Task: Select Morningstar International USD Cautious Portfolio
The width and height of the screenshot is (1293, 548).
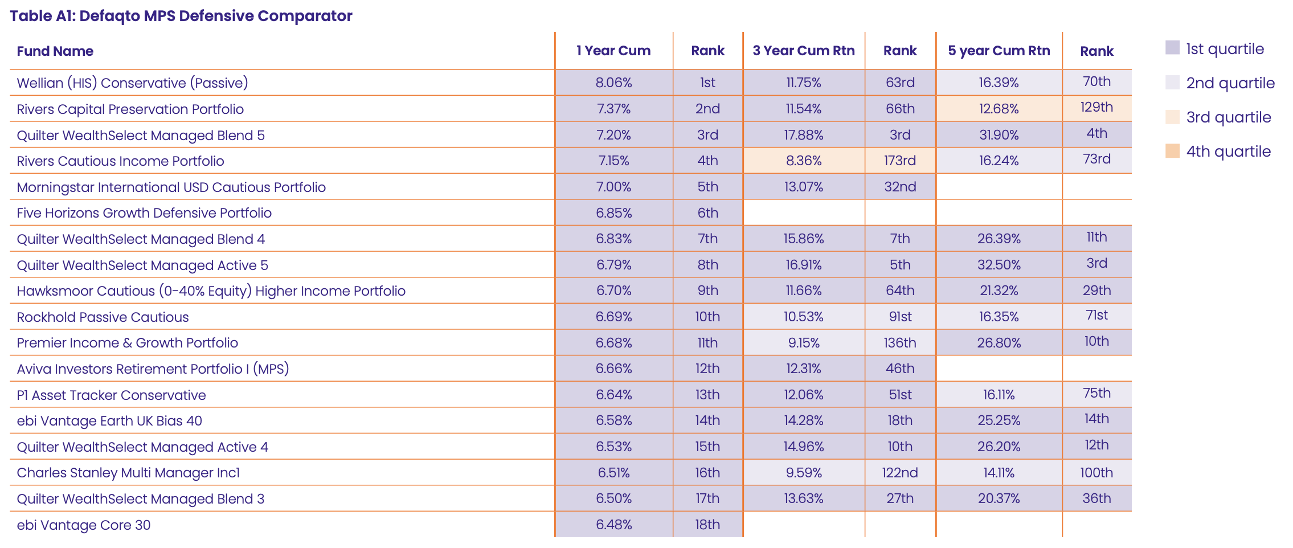Action: tap(171, 187)
